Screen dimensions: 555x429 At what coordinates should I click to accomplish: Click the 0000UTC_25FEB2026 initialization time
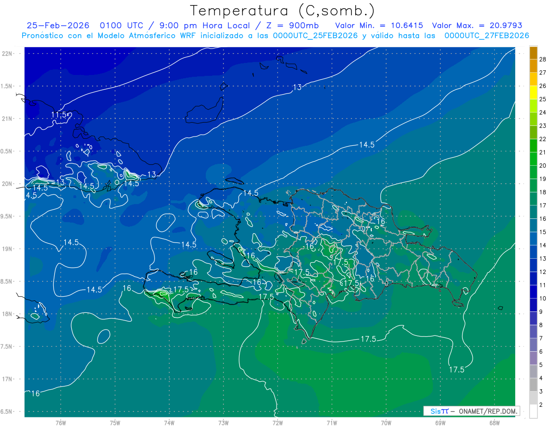[x=315, y=36]
